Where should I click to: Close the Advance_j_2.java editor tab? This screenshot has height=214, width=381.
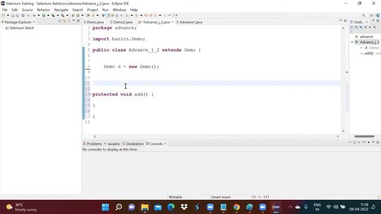tap(173, 22)
